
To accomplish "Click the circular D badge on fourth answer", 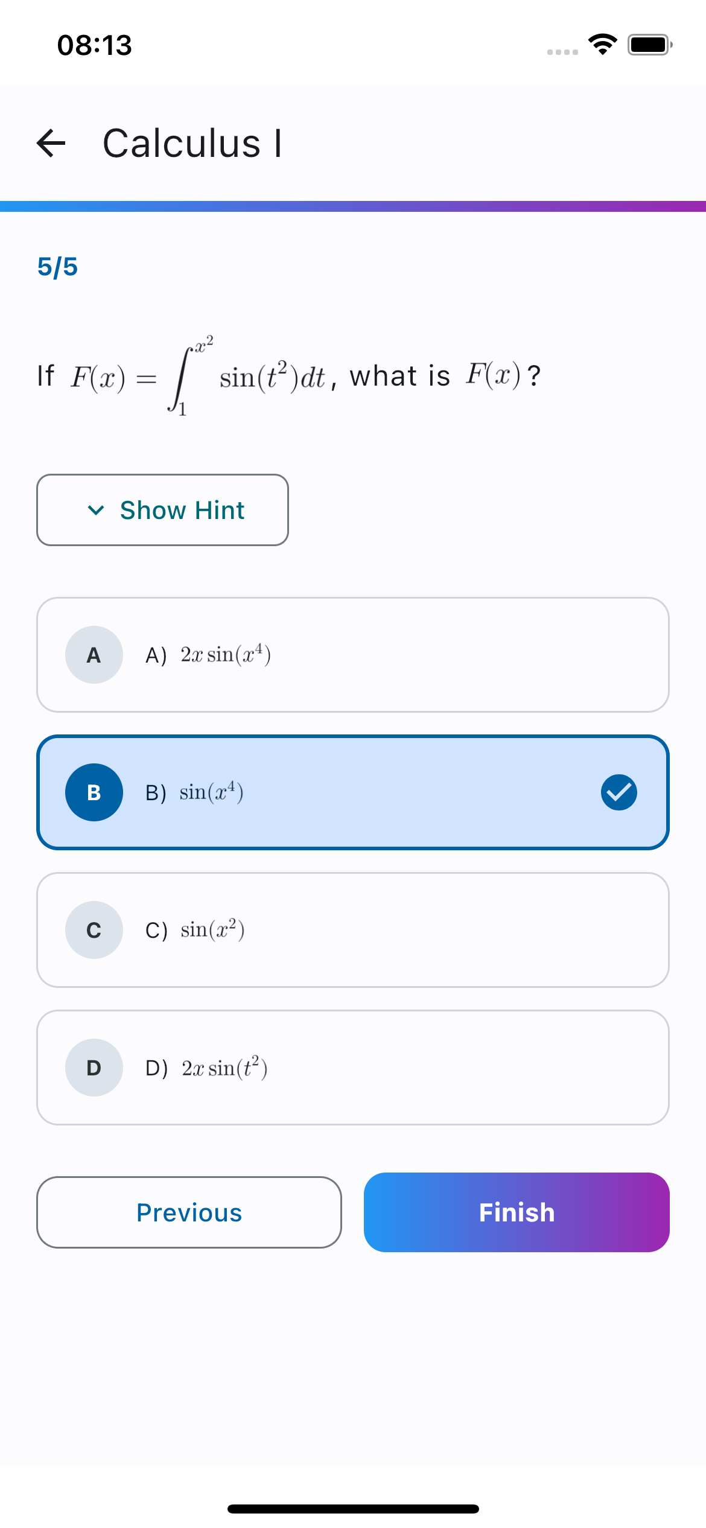I will (x=94, y=1068).
